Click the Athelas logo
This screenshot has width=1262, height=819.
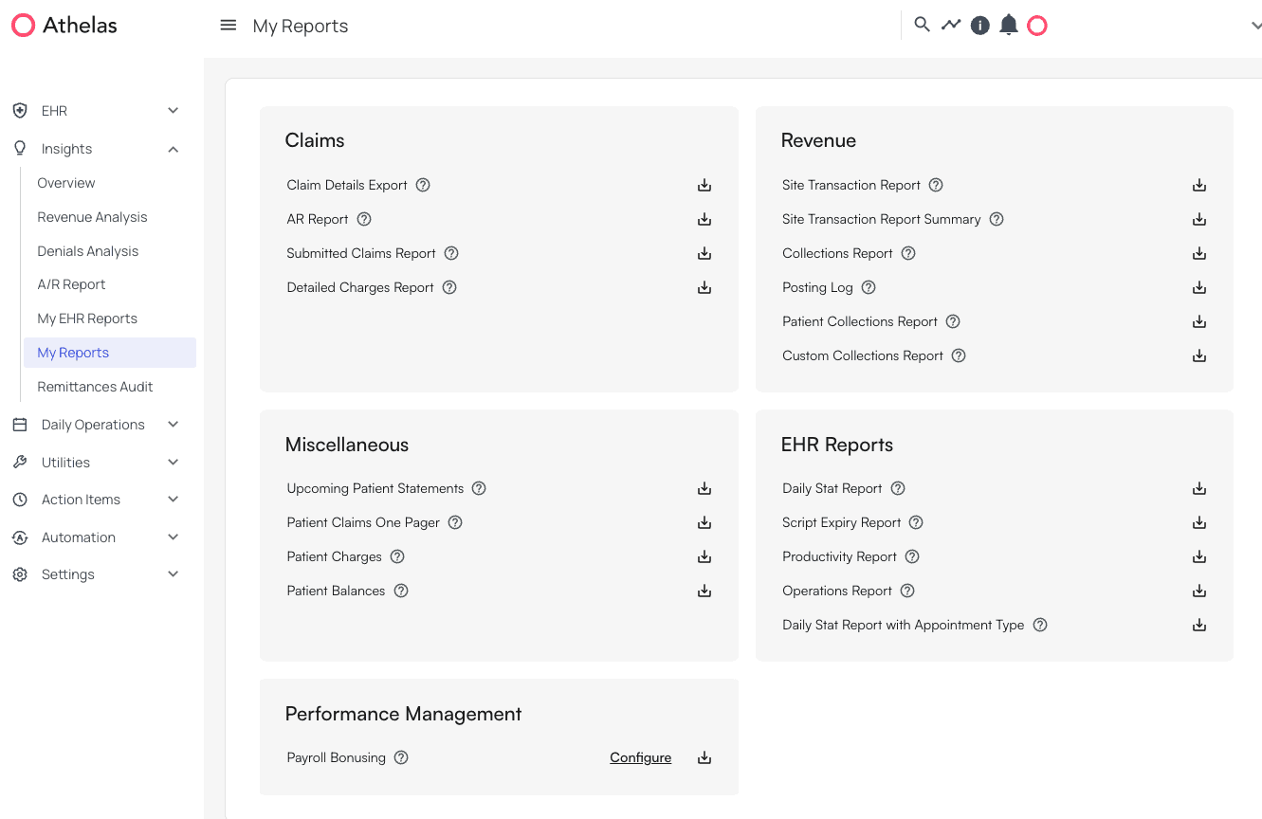pos(64,26)
